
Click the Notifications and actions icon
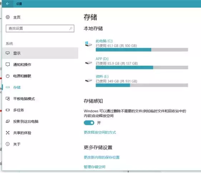pyautogui.click(x=8, y=64)
